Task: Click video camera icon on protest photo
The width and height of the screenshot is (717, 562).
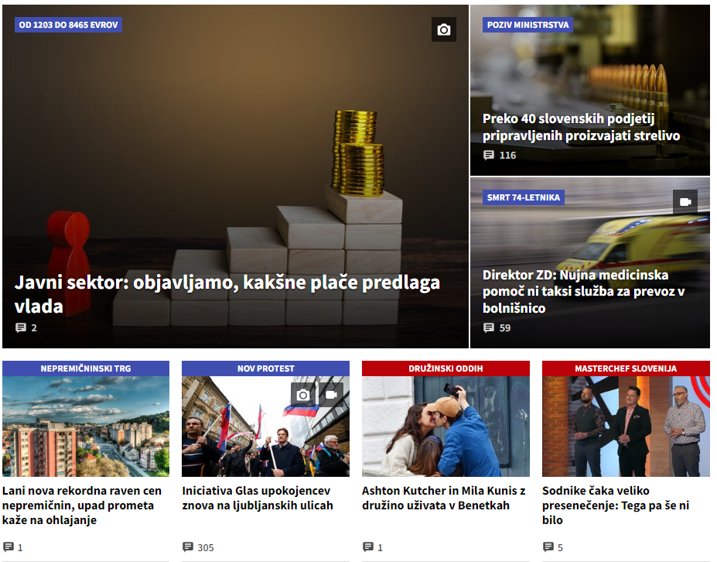Action: pos(331,395)
